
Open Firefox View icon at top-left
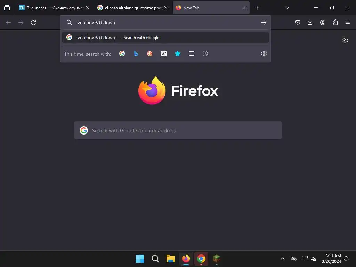[7, 8]
